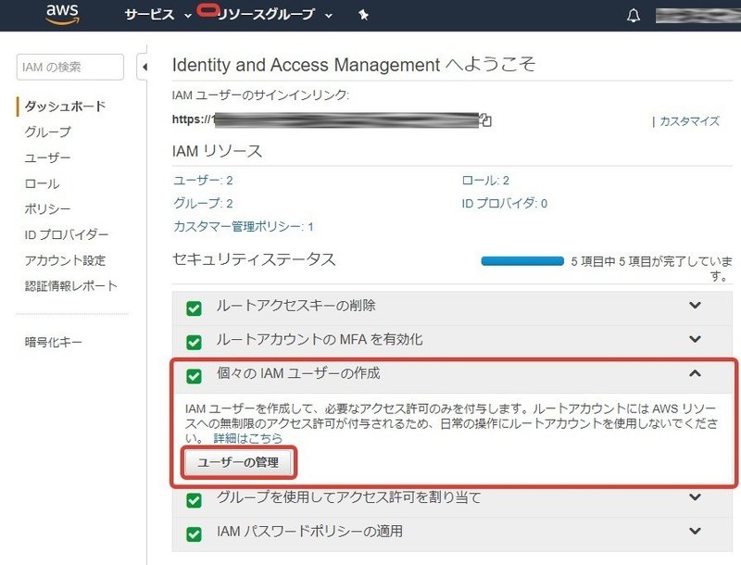
Task: Follow the 詳細はこちら link
Action: pyautogui.click(x=248, y=438)
